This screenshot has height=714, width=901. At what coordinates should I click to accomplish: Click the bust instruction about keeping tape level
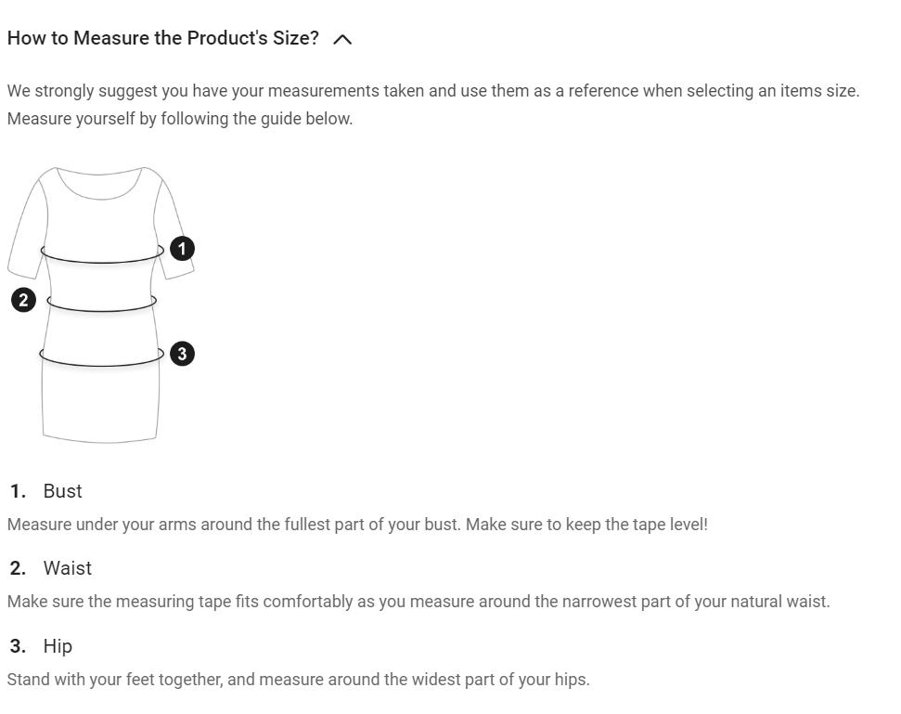(357, 525)
